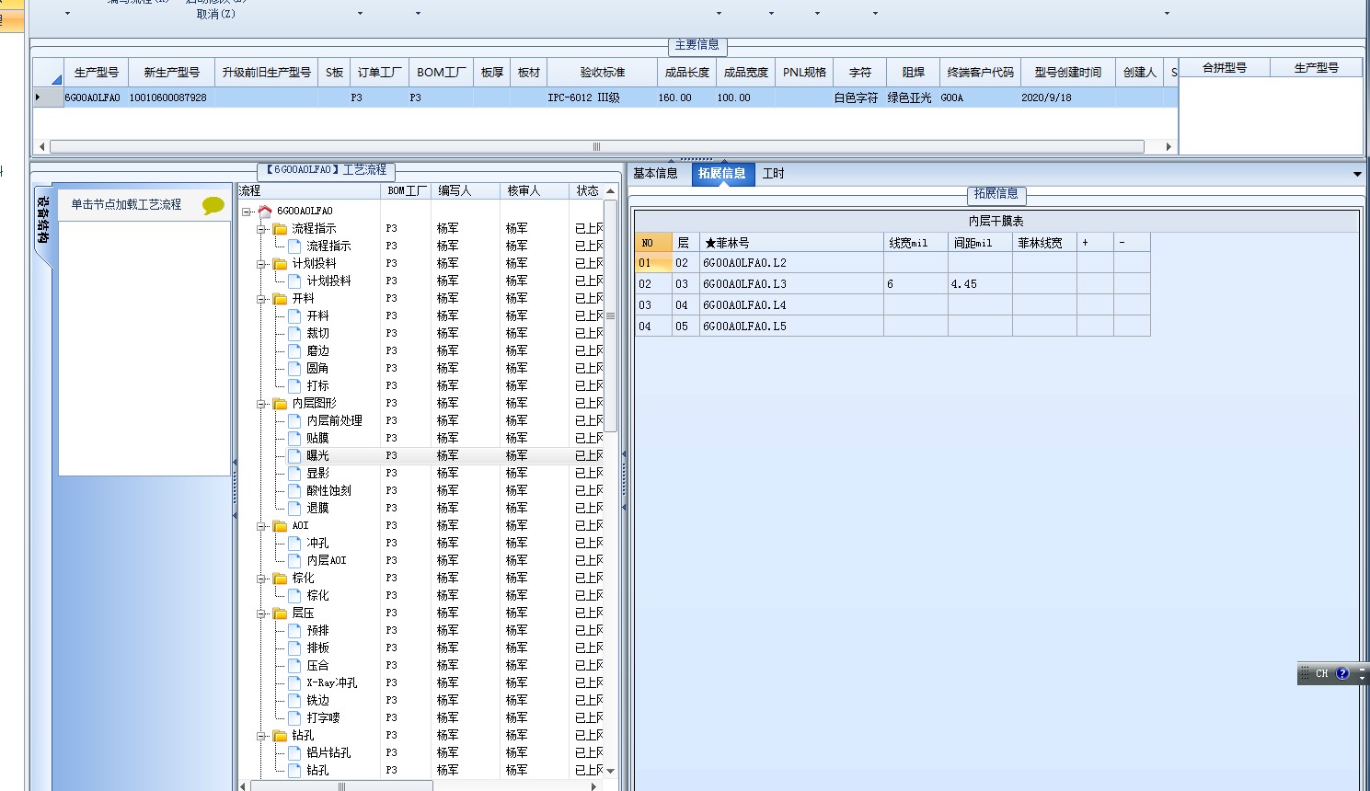Select the X-Ray冲孔 tree item
The width and height of the screenshot is (1370, 791).
click(331, 682)
